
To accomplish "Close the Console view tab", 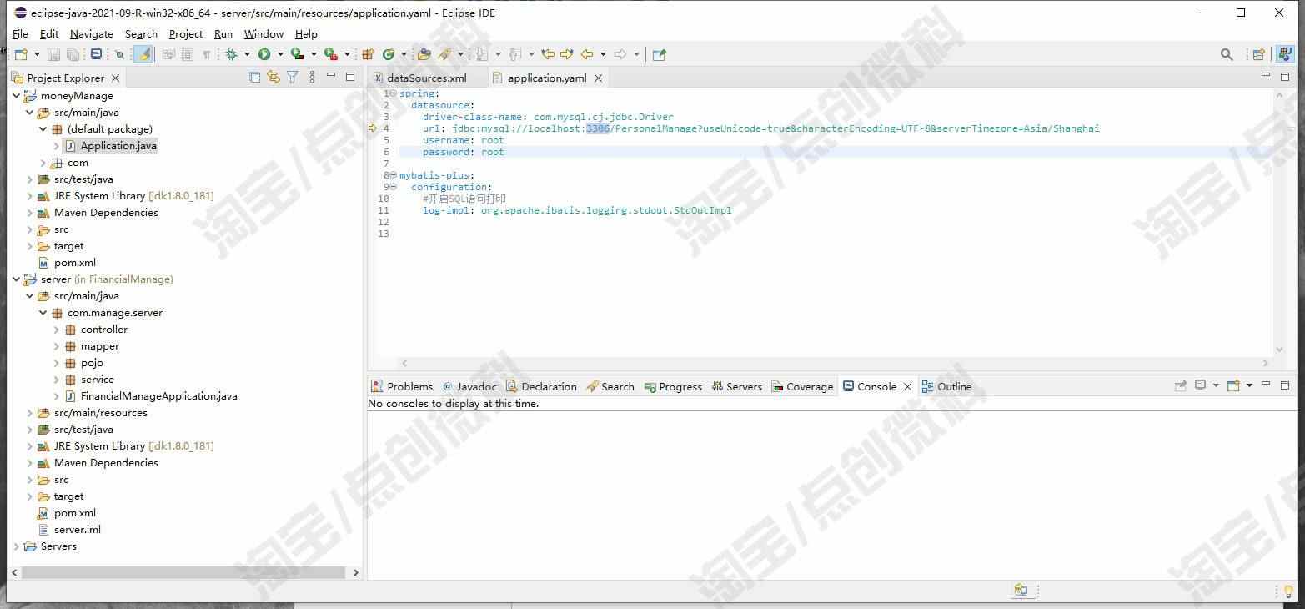I will click(908, 386).
